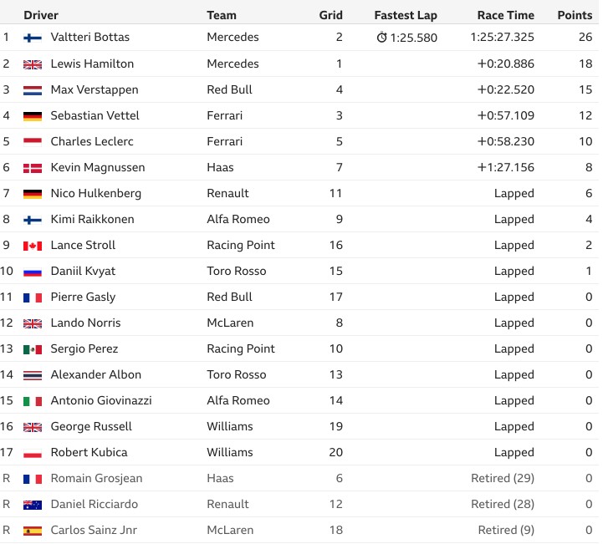Click the Mexican flag beside Sergio Perez
The width and height of the screenshot is (603, 544).
pyautogui.click(x=33, y=349)
